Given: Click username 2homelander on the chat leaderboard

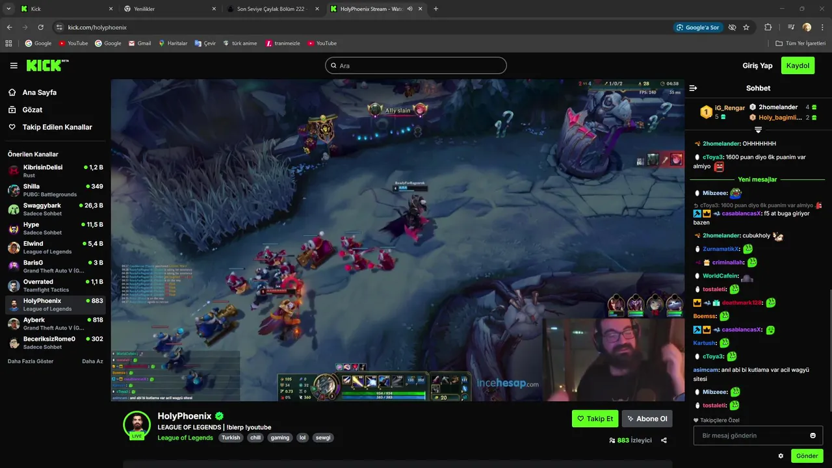Looking at the screenshot, I should 778,107.
